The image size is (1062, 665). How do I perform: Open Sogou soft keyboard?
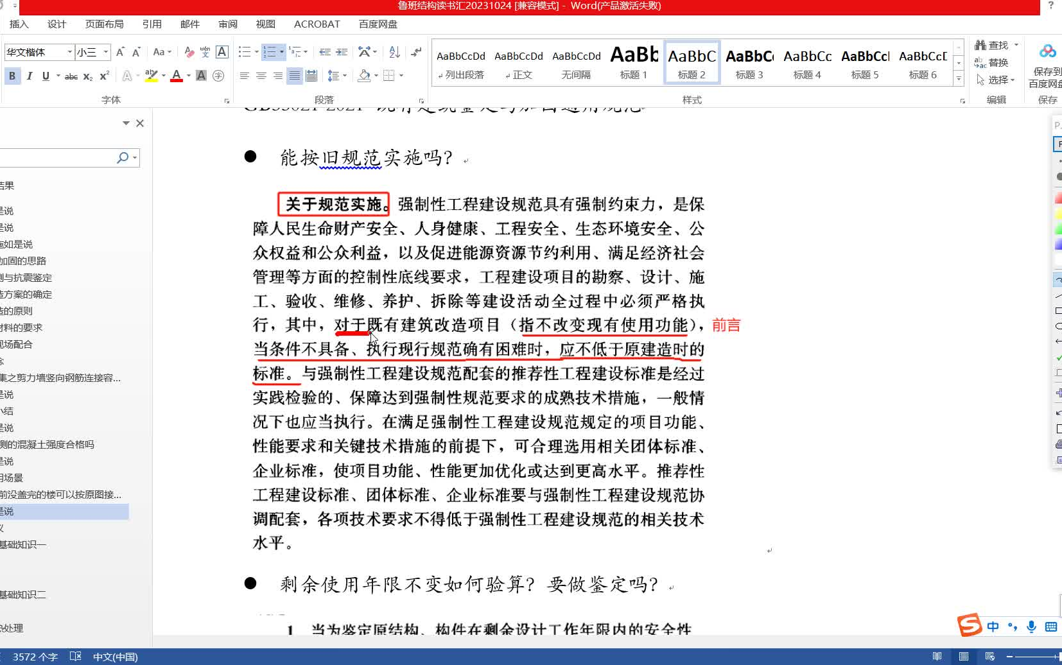1051,626
